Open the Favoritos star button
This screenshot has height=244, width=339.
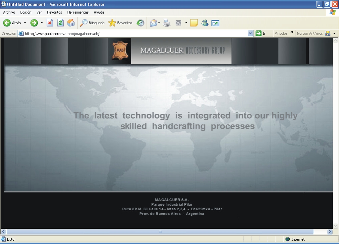(x=120, y=23)
